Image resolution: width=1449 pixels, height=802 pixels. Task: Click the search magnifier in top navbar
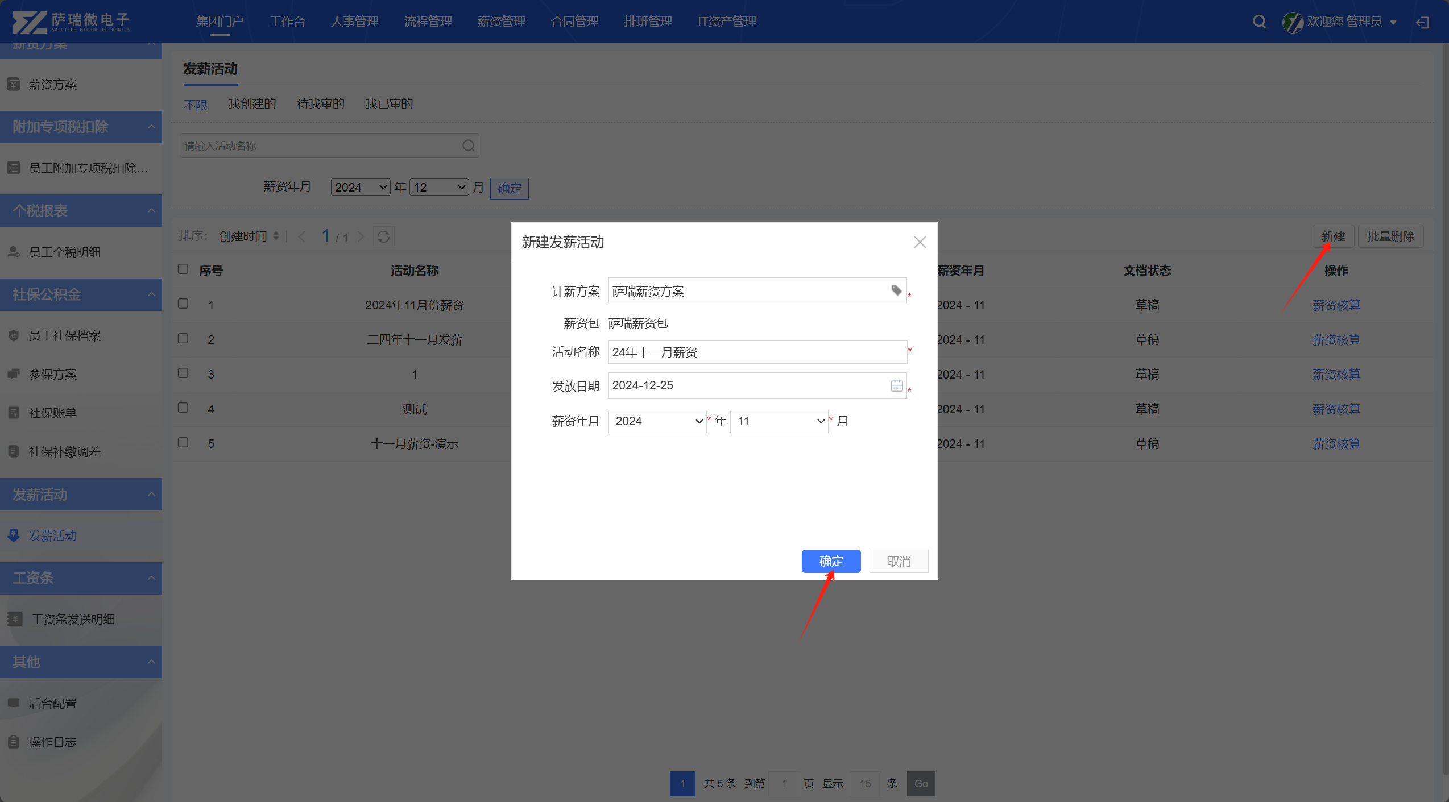pyautogui.click(x=1259, y=22)
